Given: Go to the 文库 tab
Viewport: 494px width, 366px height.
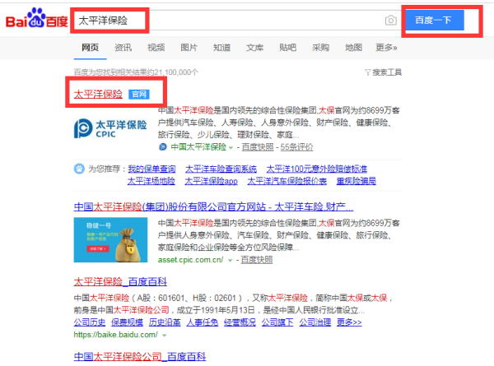Looking at the screenshot, I should (255, 48).
